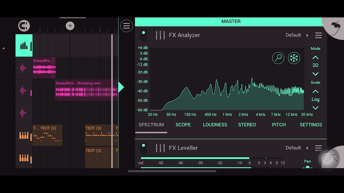Open FX Analyzer mixer icon

point(160,35)
